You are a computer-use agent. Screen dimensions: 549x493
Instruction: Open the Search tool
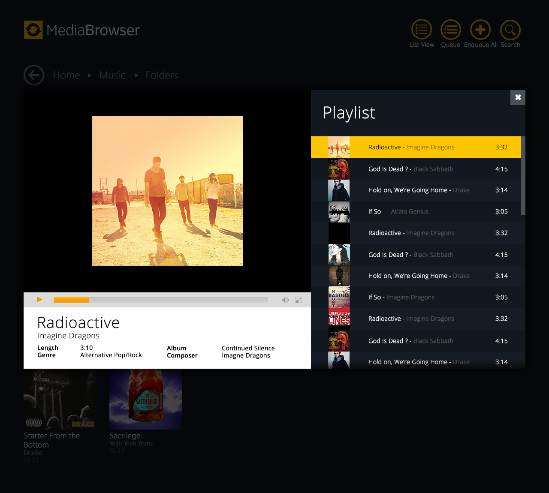click(x=510, y=30)
